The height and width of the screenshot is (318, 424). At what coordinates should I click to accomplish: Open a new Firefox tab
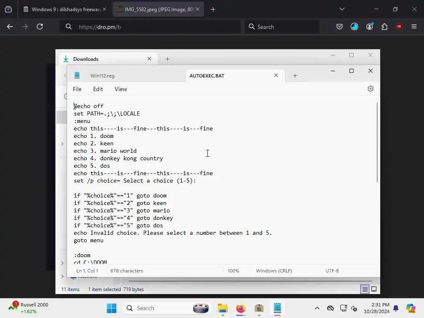213,10
